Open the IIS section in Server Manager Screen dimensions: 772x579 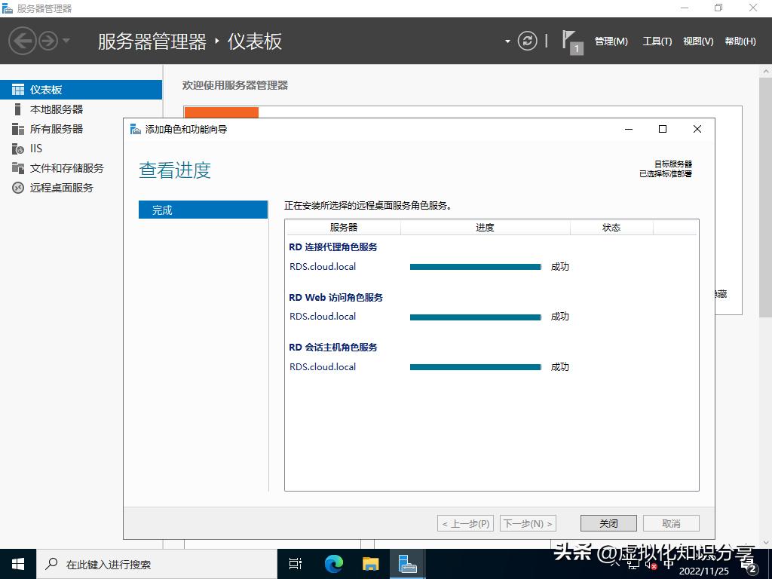35,149
